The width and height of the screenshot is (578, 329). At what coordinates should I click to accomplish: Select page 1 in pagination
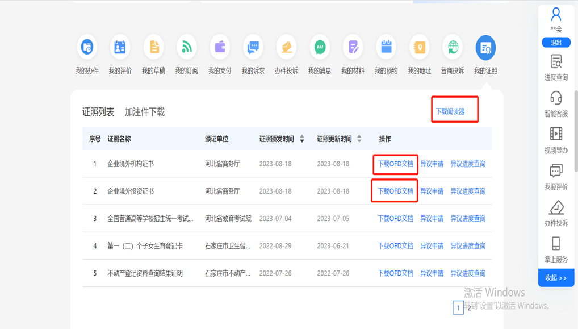pyautogui.click(x=458, y=307)
